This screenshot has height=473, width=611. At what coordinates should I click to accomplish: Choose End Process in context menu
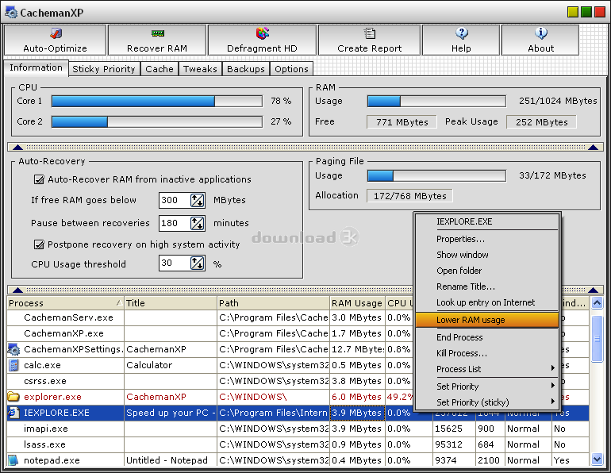pyautogui.click(x=487, y=337)
